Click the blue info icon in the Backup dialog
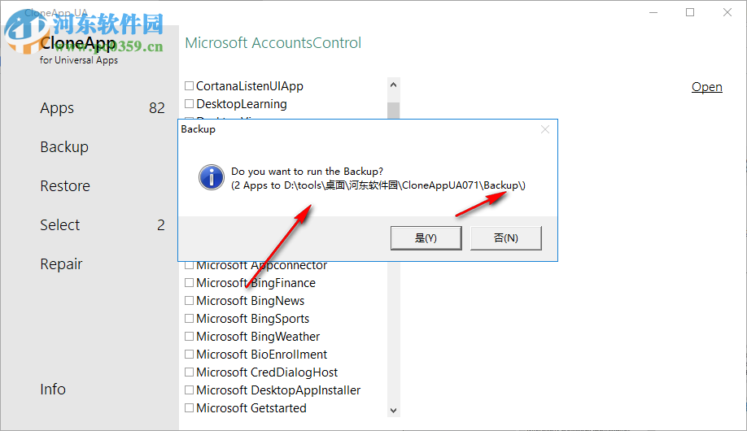The image size is (747, 431). (211, 177)
